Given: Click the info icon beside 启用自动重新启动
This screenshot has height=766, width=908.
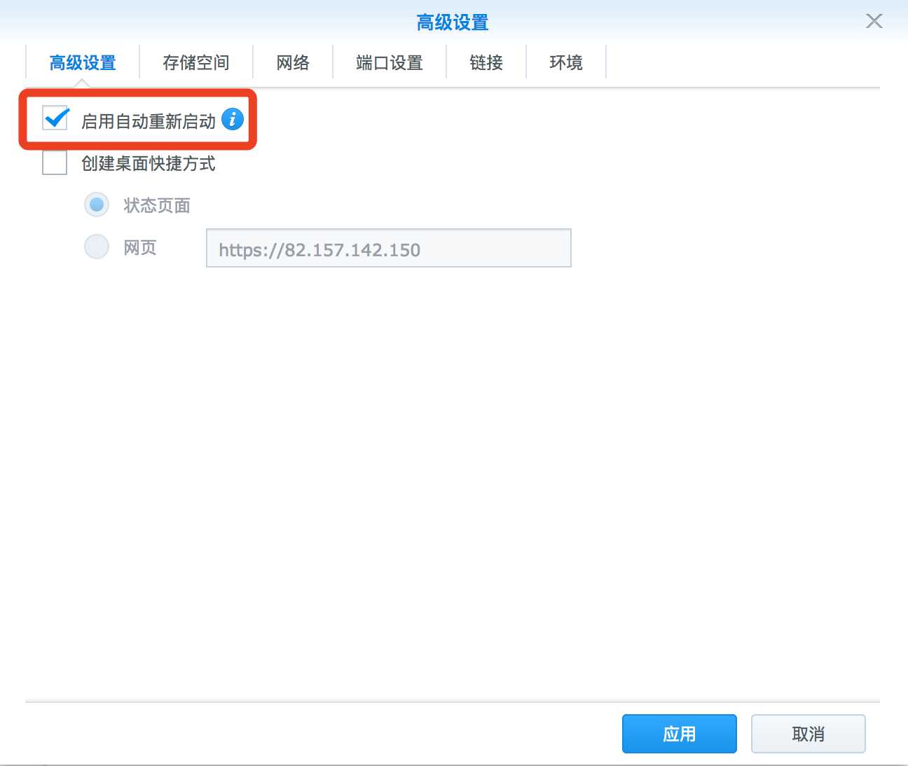Looking at the screenshot, I should 233,120.
